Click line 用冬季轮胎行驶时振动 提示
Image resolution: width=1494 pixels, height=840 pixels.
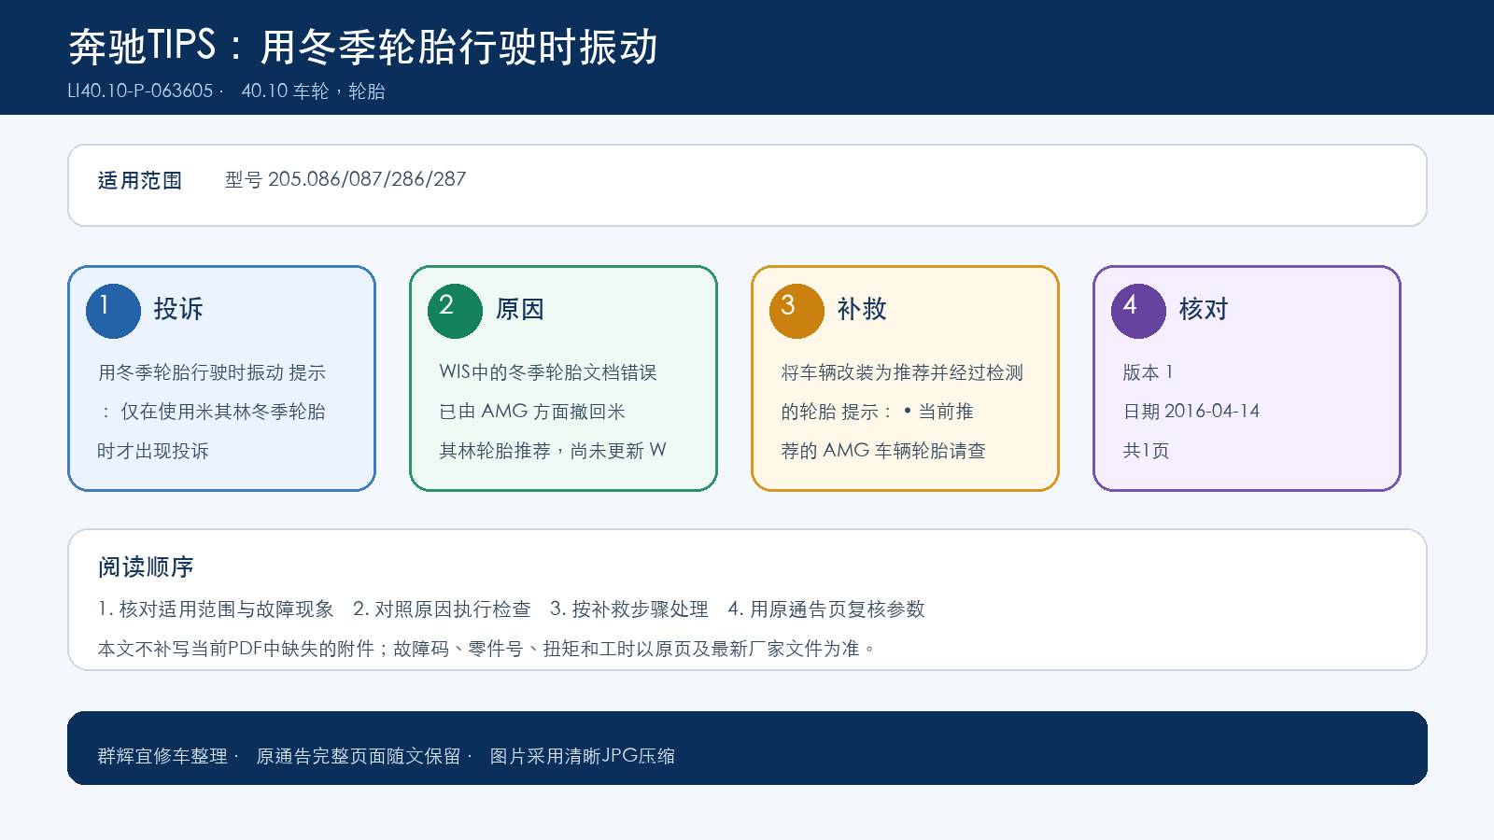(x=212, y=372)
